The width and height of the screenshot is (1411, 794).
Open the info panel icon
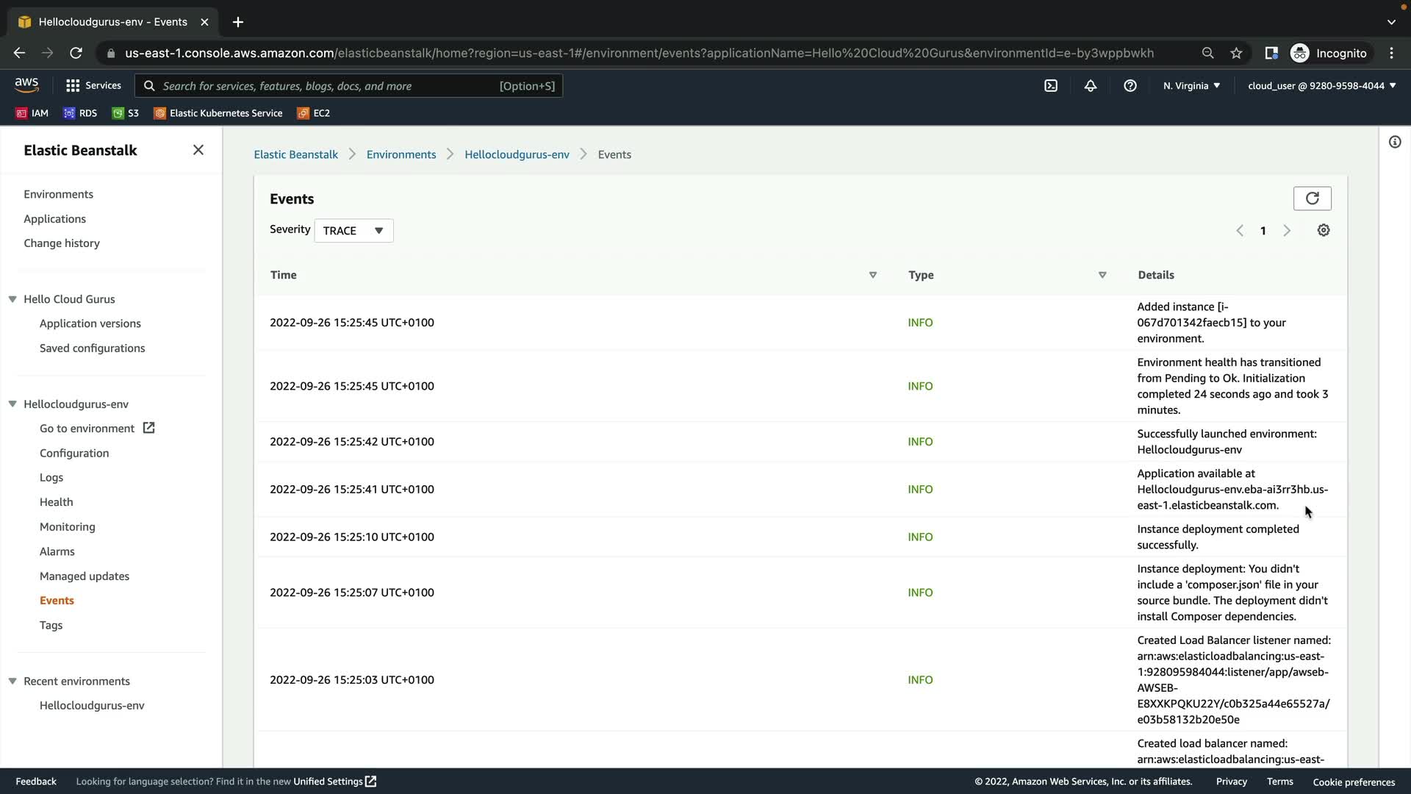tap(1394, 142)
